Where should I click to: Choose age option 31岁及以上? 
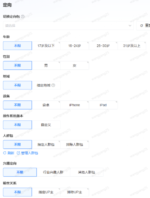(132, 45)
